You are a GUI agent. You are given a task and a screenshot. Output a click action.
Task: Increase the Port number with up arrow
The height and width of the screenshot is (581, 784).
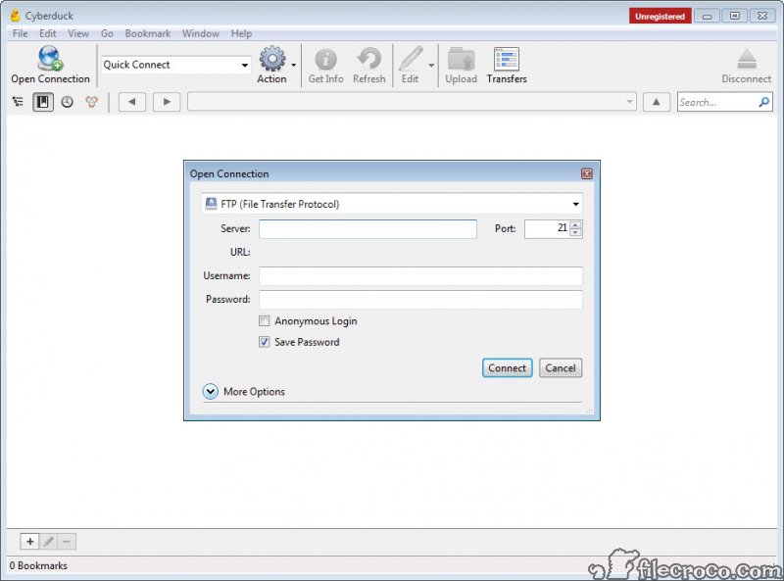click(576, 225)
